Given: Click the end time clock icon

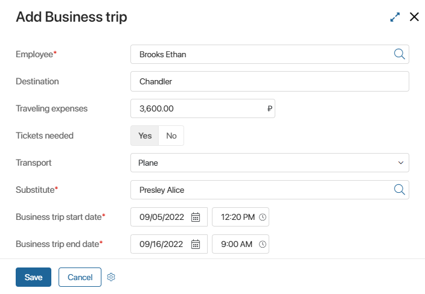Looking at the screenshot, I should coord(263,244).
